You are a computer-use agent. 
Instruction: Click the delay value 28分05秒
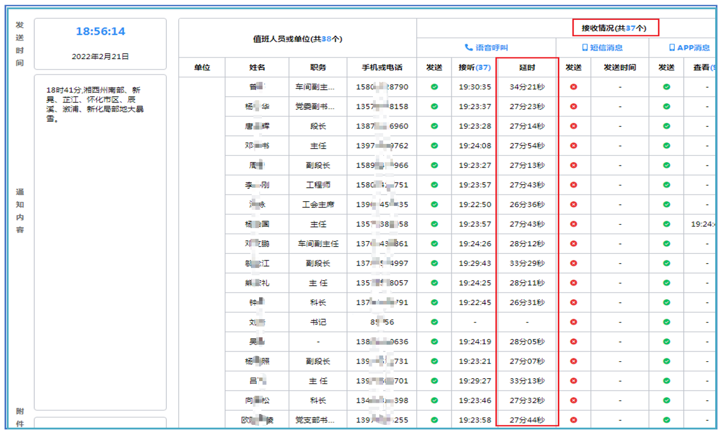click(x=527, y=342)
